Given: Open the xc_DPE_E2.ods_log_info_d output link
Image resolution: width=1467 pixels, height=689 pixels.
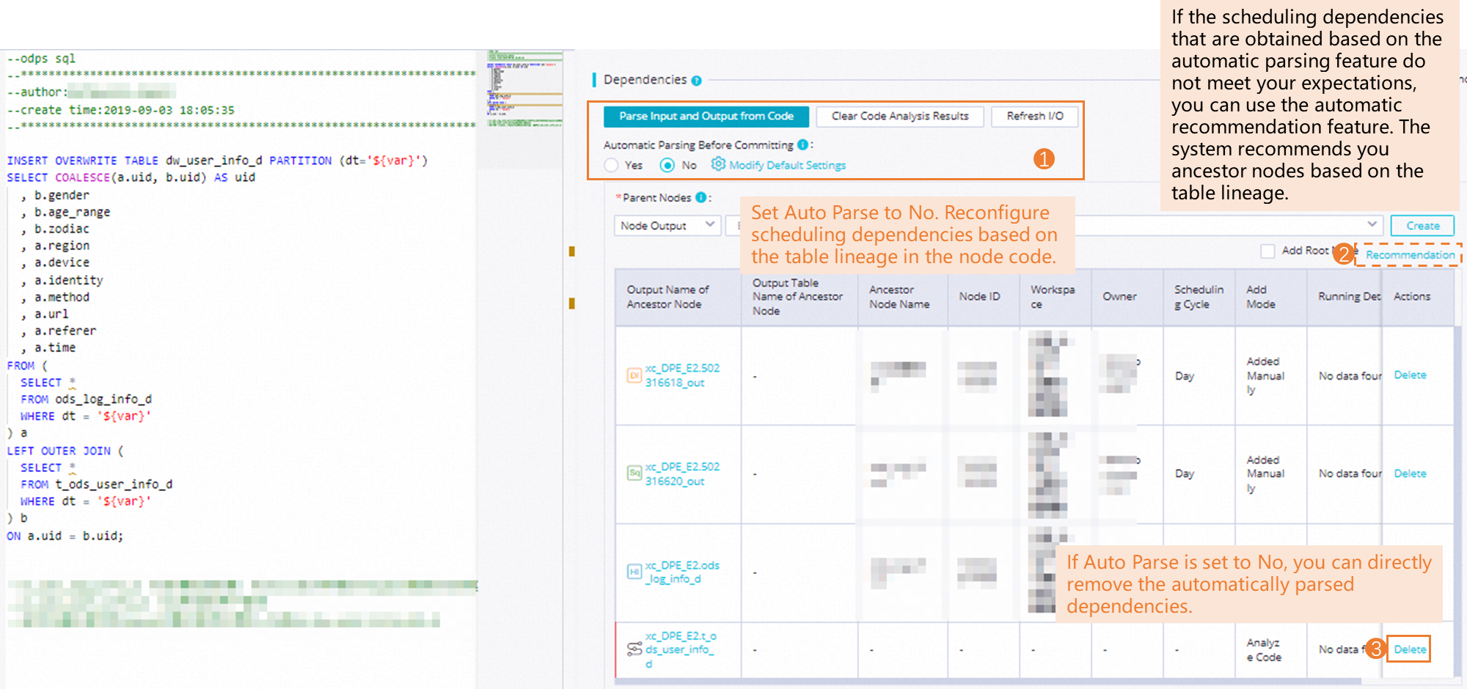Looking at the screenshot, I should point(682,572).
